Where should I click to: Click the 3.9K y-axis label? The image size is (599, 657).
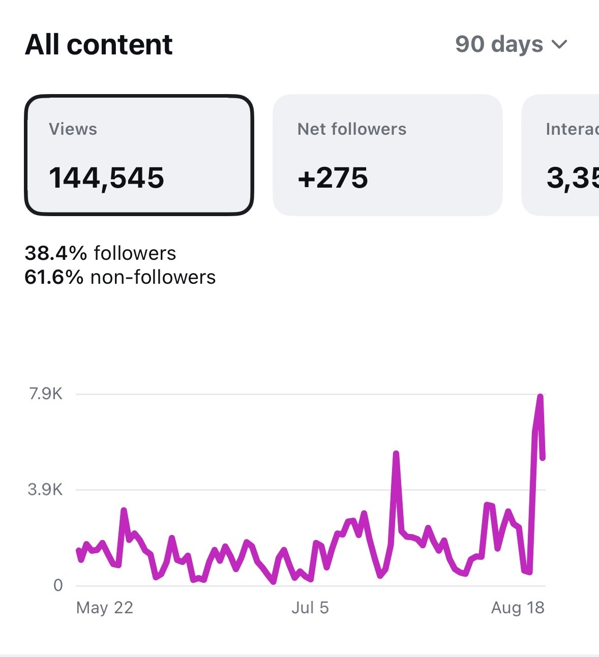point(45,490)
